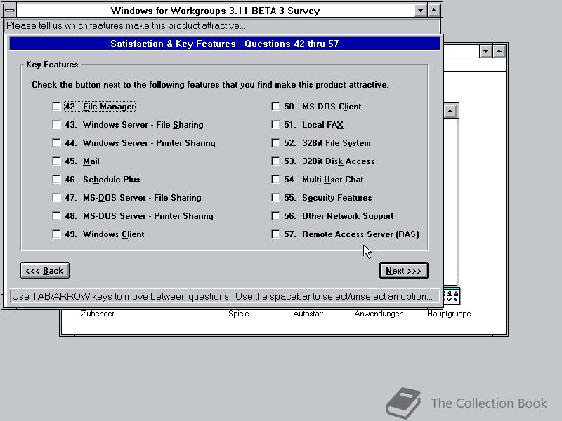This screenshot has height=421, width=562.
Task: Click the Key Features group box title
Action: (x=52, y=65)
